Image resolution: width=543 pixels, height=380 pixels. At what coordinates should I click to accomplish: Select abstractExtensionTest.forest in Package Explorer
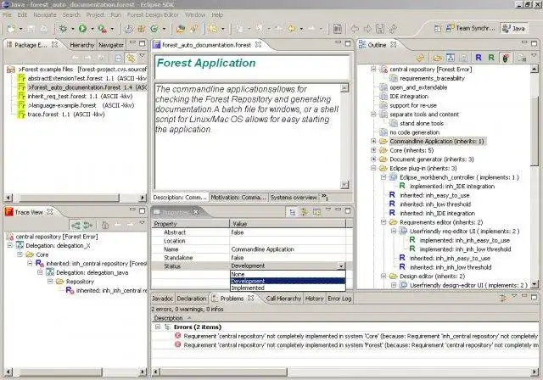(x=82, y=78)
